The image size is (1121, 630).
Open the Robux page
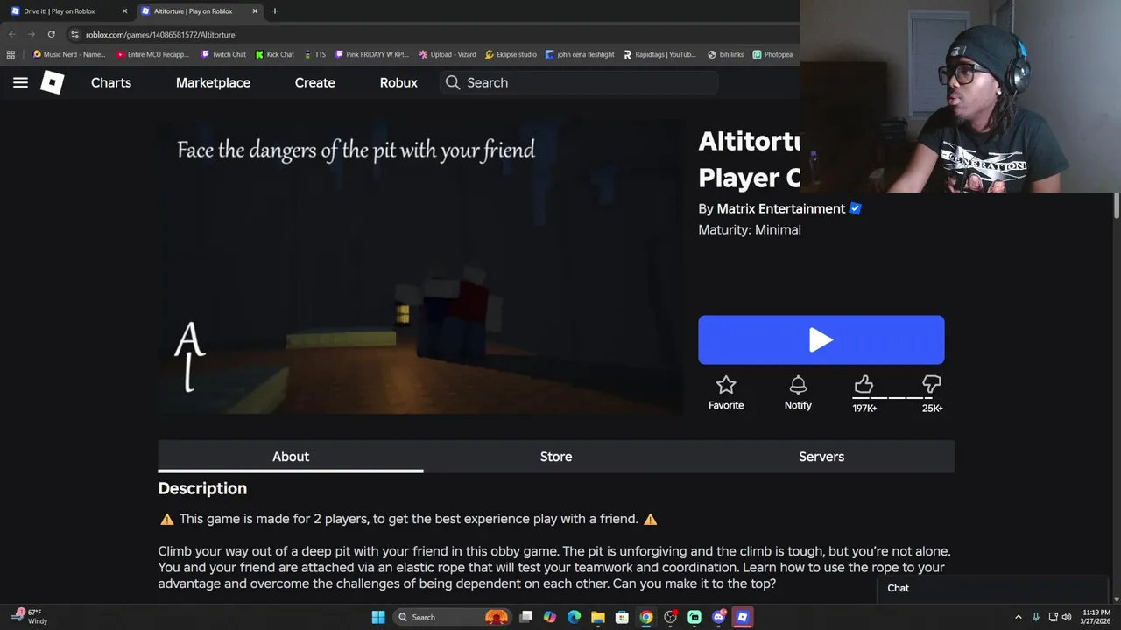click(x=398, y=82)
